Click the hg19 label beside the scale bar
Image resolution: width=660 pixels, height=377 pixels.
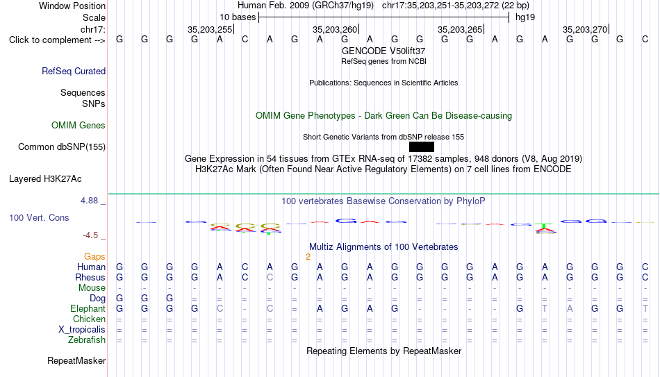click(525, 17)
